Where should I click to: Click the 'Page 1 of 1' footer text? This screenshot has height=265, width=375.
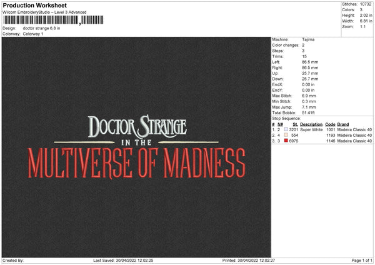click(362, 261)
